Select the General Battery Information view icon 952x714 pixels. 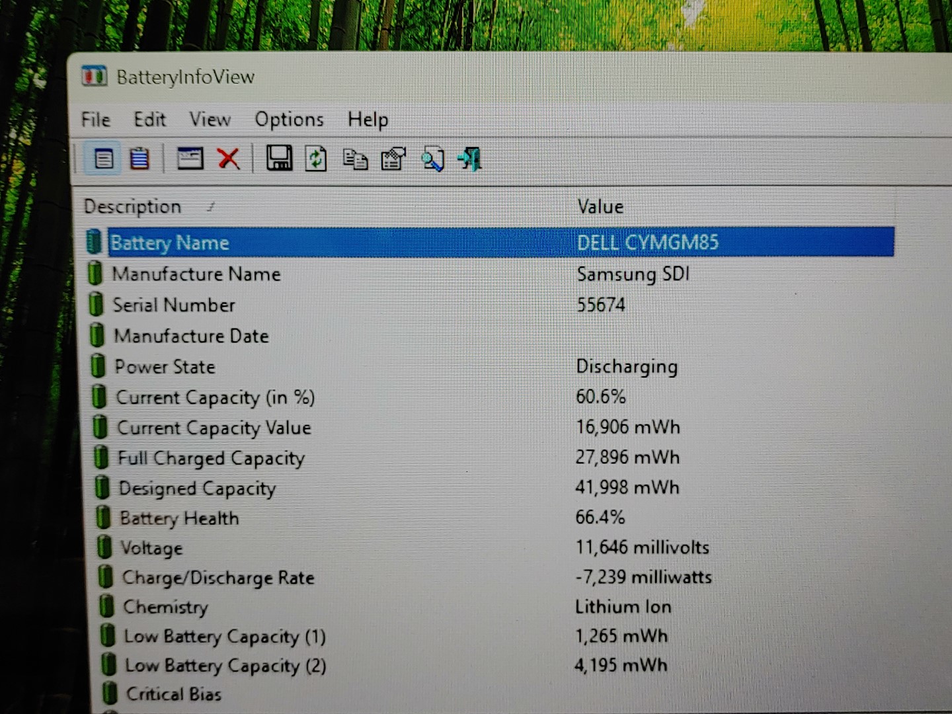click(103, 159)
